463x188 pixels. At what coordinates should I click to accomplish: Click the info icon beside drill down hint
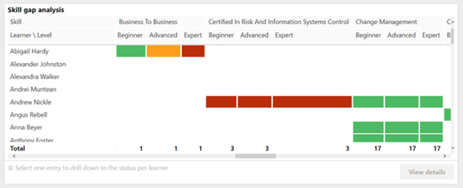tap(10, 168)
